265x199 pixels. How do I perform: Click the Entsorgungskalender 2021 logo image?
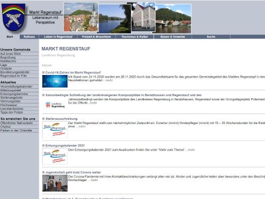click(x=55, y=156)
